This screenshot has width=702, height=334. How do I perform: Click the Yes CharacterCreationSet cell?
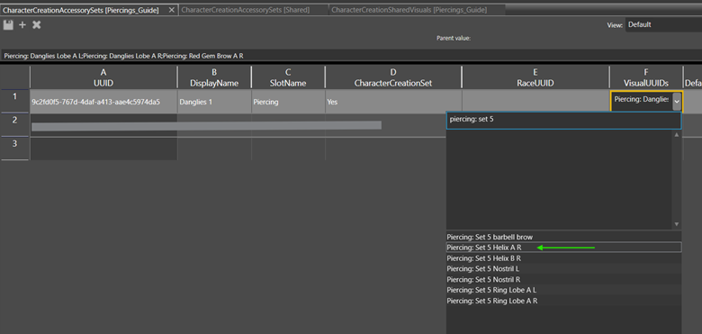click(x=393, y=102)
